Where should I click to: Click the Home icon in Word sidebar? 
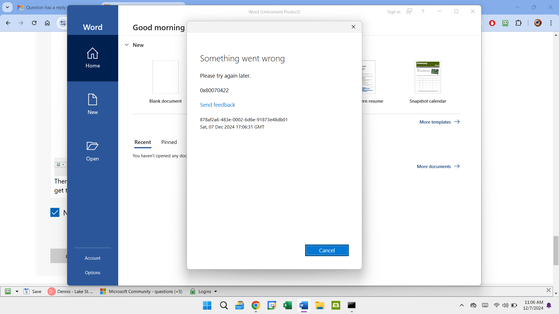pos(93,53)
